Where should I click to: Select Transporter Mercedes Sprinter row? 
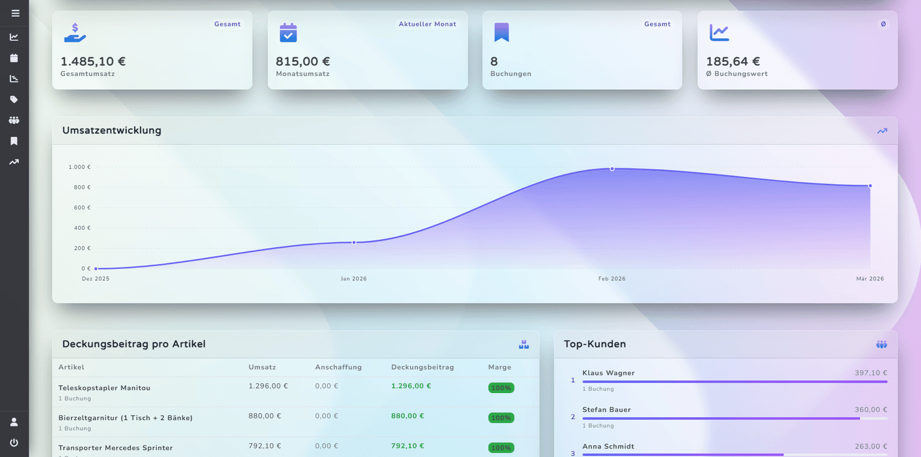296,448
